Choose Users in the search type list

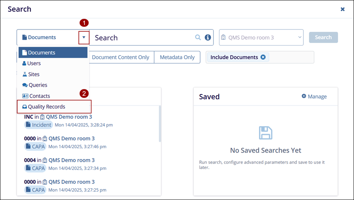click(34, 63)
